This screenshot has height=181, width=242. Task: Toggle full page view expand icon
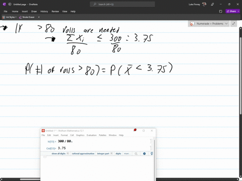click(x=233, y=24)
